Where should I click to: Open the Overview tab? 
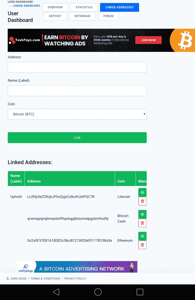[55, 7]
